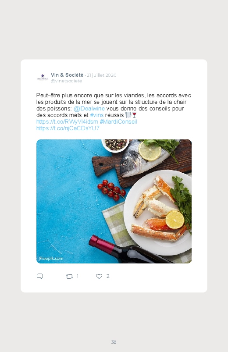Viewport: 228px width, 352px height.
Task: Click the reply speech bubble icon
Action: [40, 276]
